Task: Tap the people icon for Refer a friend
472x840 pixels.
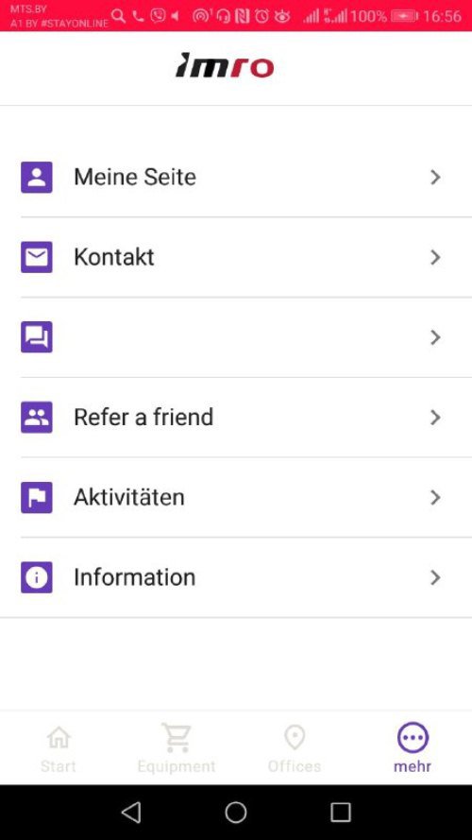Action: click(37, 417)
